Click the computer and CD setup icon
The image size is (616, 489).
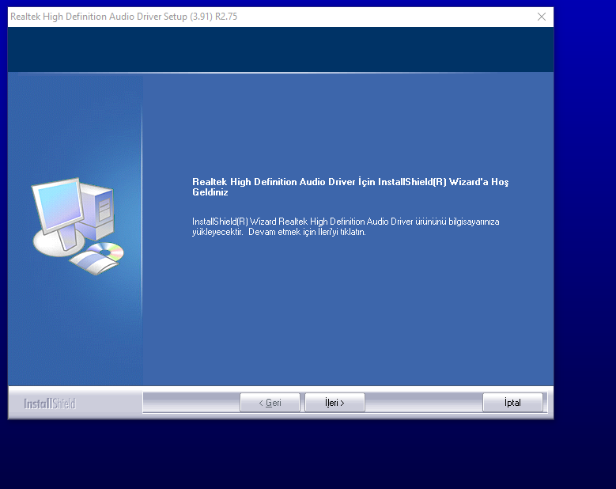[77, 226]
